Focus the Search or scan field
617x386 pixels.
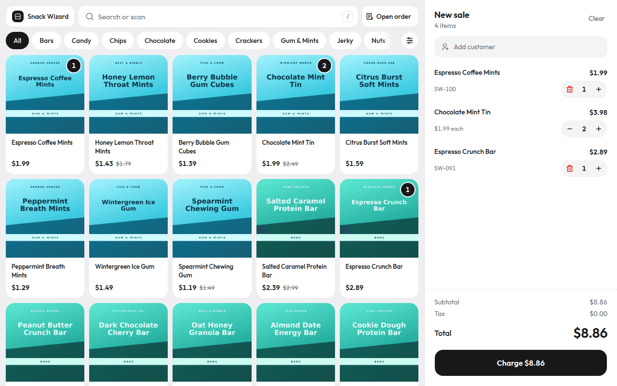coord(218,16)
